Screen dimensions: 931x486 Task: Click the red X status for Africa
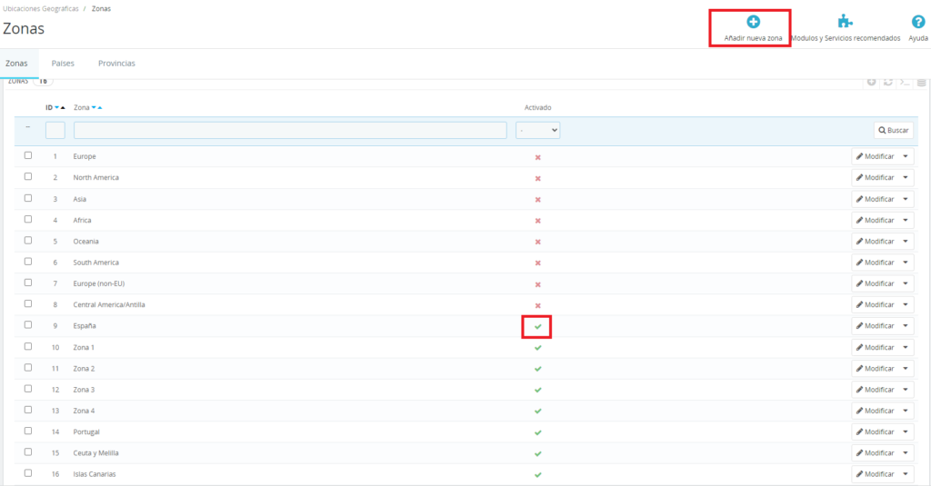538,221
